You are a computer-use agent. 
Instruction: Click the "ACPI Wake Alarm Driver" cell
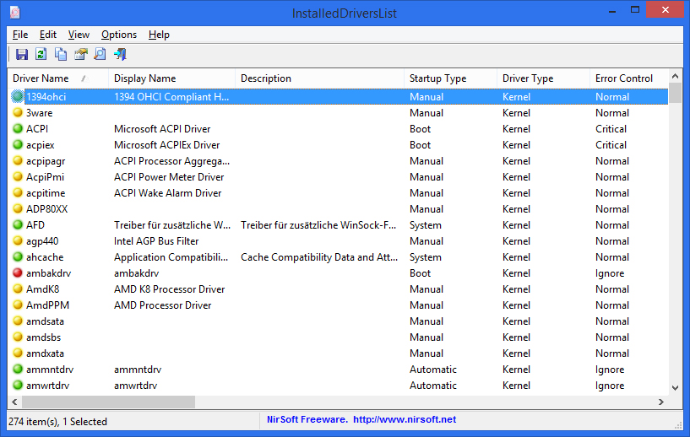click(168, 193)
